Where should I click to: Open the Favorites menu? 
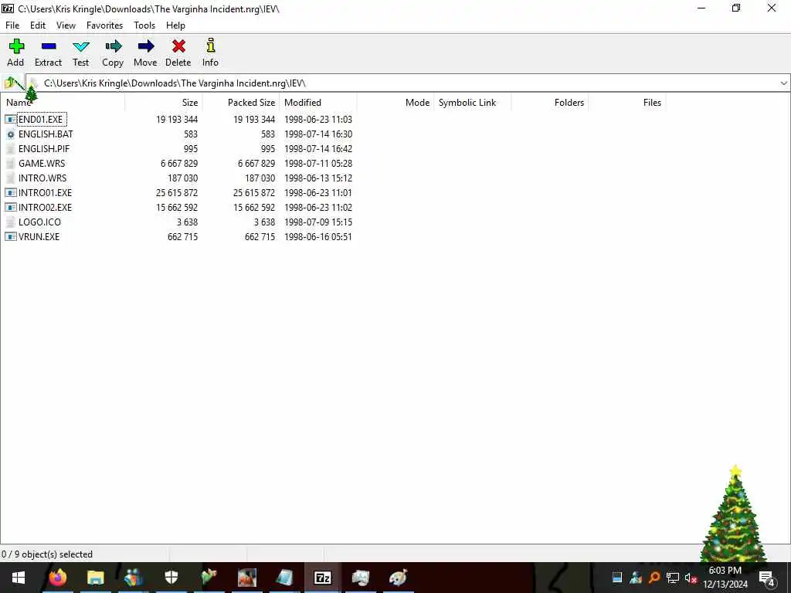coord(104,25)
